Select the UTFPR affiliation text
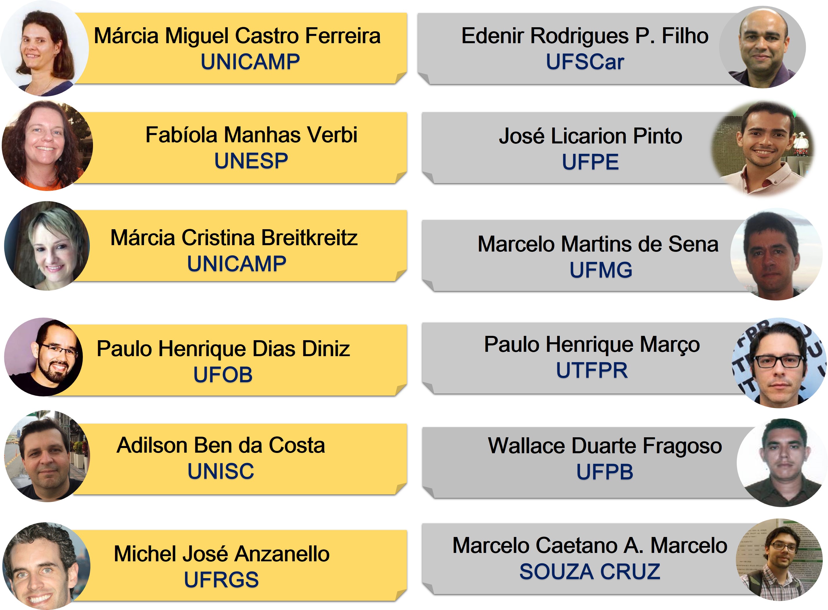The height and width of the screenshot is (610, 828). pos(592,370)
